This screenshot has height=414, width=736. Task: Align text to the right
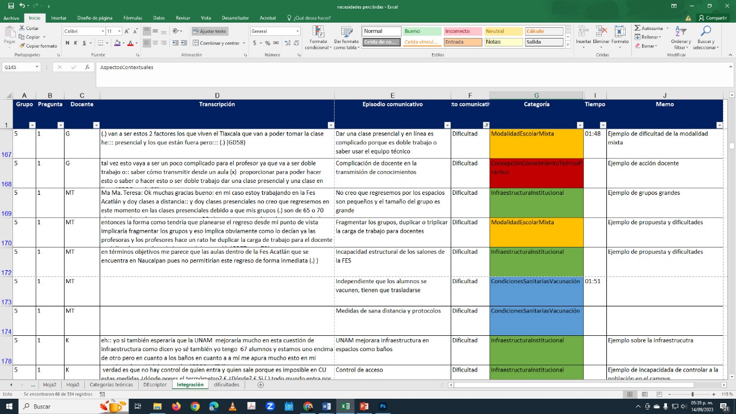tap(162, 43)
